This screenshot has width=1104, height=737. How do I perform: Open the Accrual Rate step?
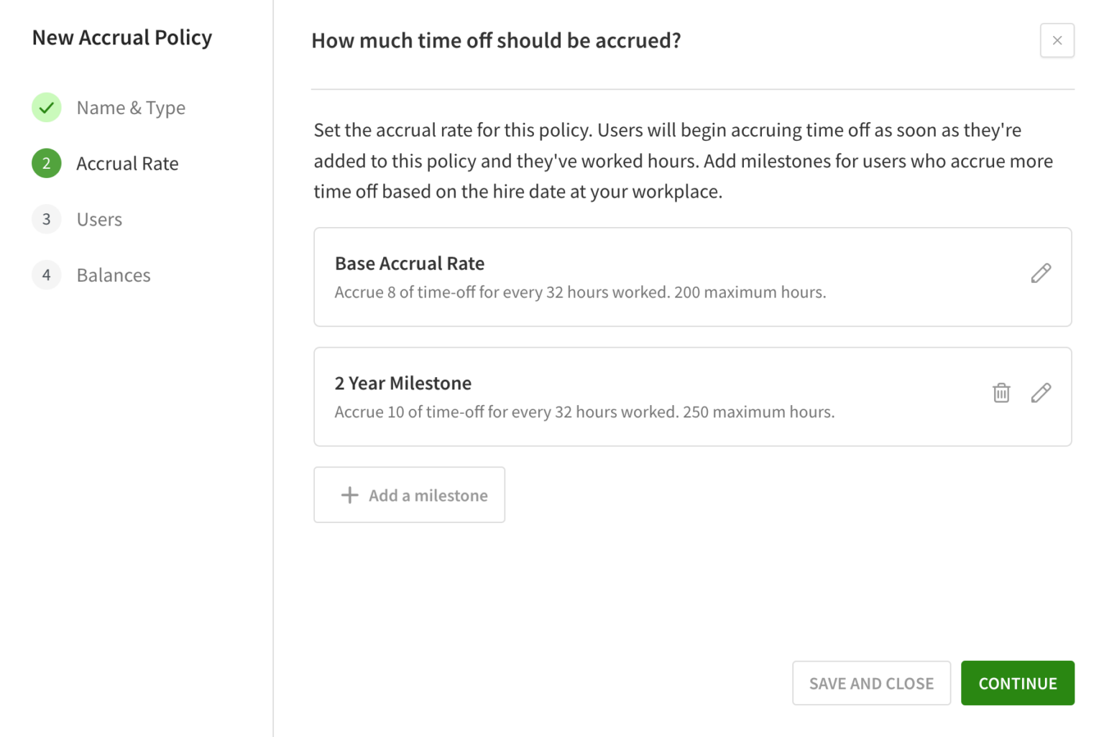(x=127, y=163)
